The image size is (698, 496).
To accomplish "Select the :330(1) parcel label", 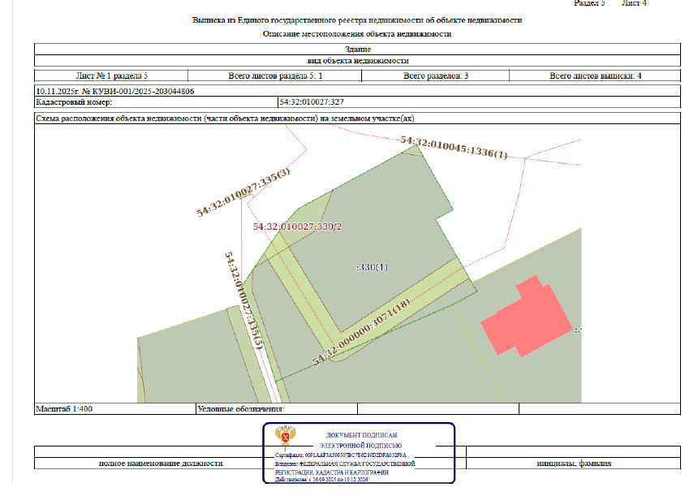I will [x=373, y=267].
